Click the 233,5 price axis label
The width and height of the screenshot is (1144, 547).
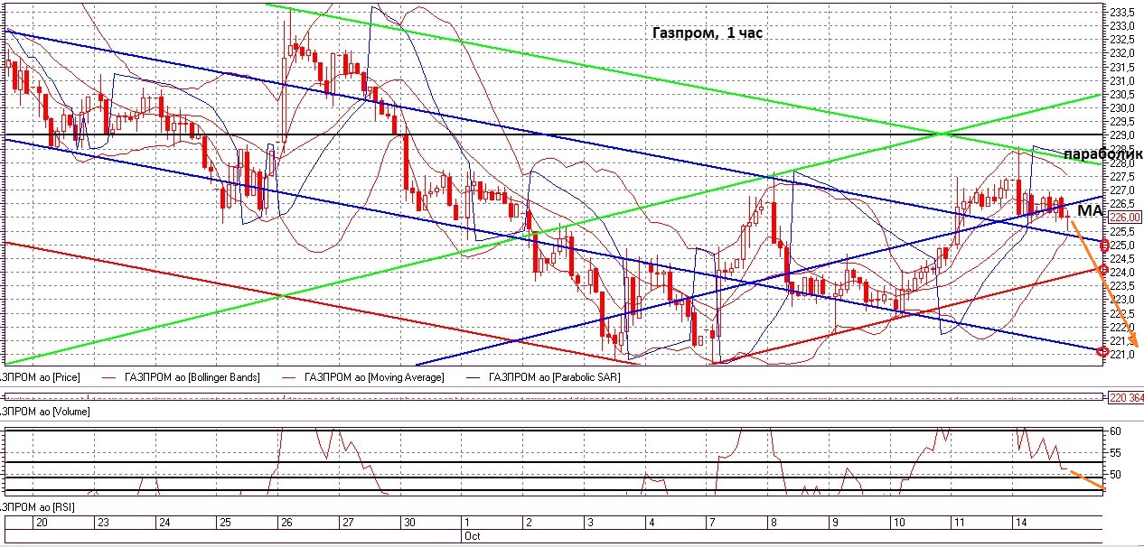pyautogui.click(x=1121, y=13)
